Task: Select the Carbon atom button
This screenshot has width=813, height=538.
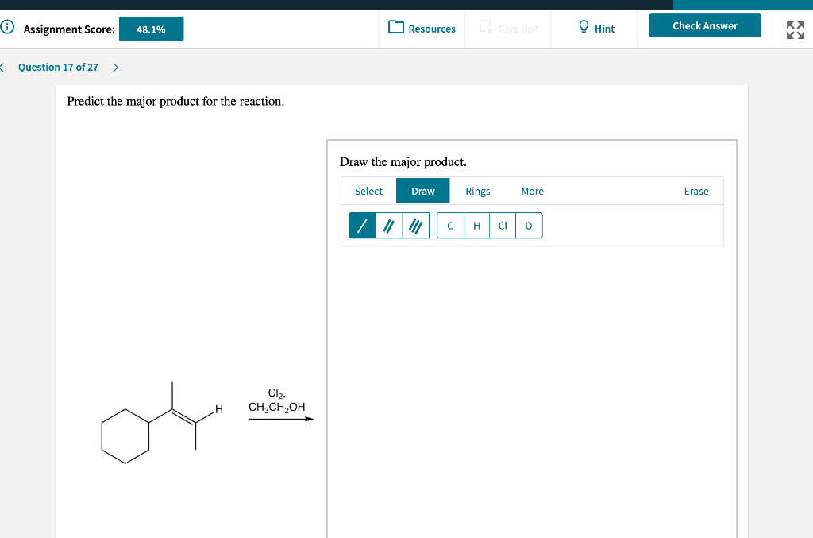Action: pyautogui.click(x=449, y=225)
